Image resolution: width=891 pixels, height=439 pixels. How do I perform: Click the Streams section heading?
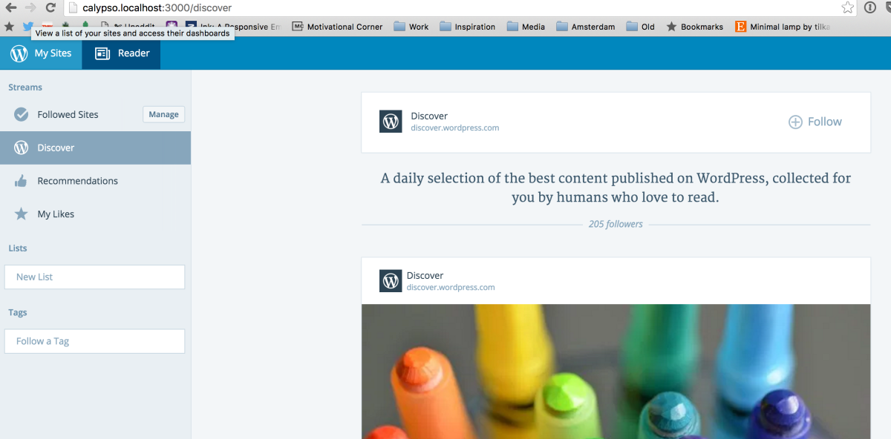[x=25, y=88]
